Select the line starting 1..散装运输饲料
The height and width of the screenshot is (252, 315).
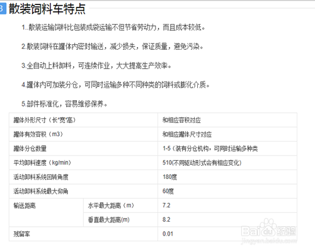tap(113, 27)
